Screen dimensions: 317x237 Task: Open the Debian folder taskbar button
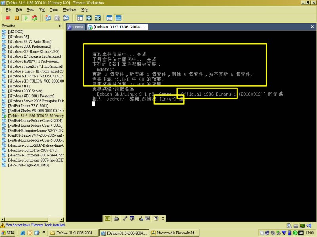click(x=74, y=233)
